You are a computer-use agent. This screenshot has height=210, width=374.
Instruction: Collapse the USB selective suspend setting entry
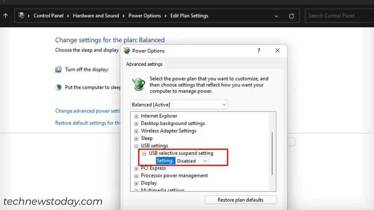coord(144,153)
